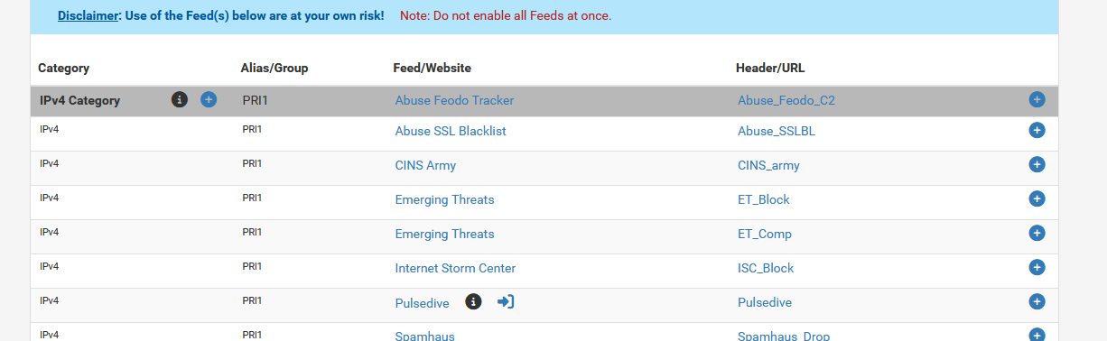The width and height of the screenshot is (1107, 341).
Task: Click the info icon beside IPv4 Category
Action: click(x=180, y=99)
